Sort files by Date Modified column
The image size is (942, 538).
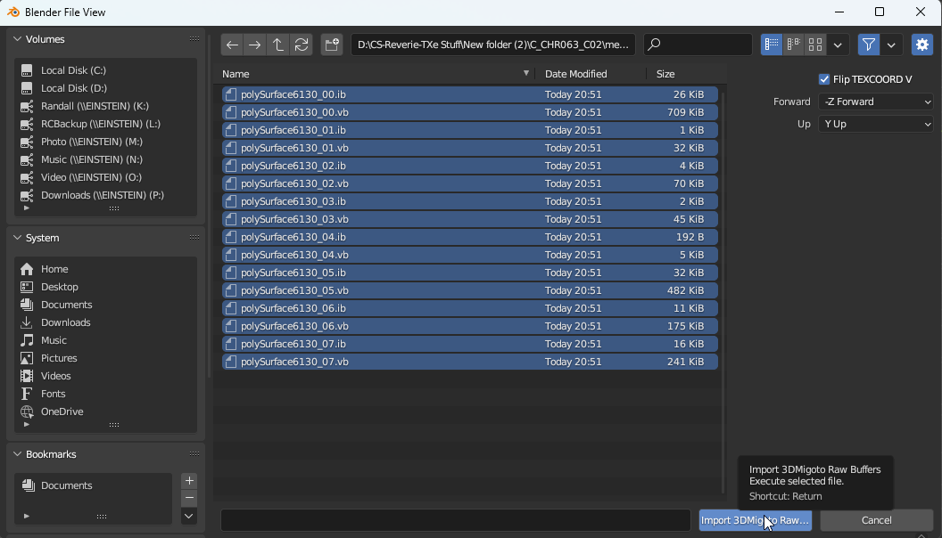click(x=591, y=74)
